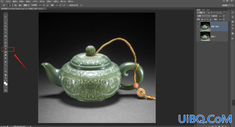Viewport: 235px width, 127px height.
Task: Hide the selected layer copy via eye icon
Action: click(198, 27)
